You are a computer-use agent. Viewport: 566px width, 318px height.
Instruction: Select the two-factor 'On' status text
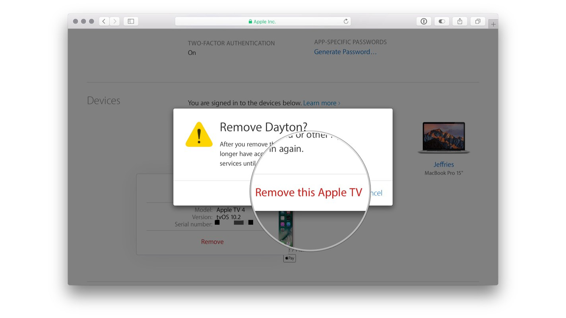192,52
